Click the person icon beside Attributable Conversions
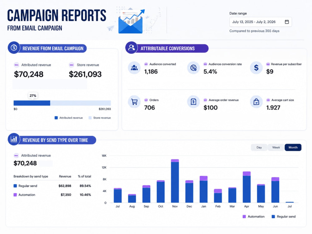The width and height of the screenshot is (312, 234). (132, 48)
